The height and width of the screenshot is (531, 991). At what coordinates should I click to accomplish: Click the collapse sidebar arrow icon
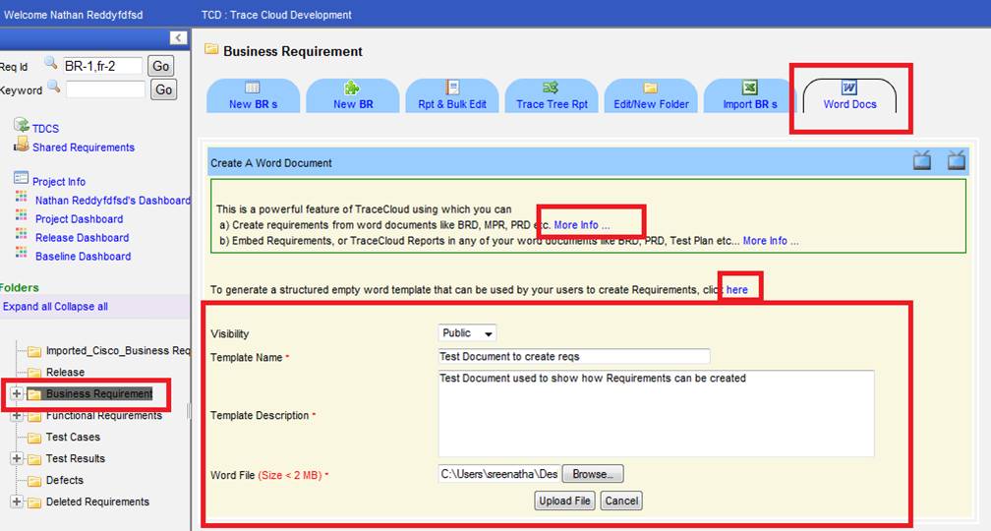point(178,38)
